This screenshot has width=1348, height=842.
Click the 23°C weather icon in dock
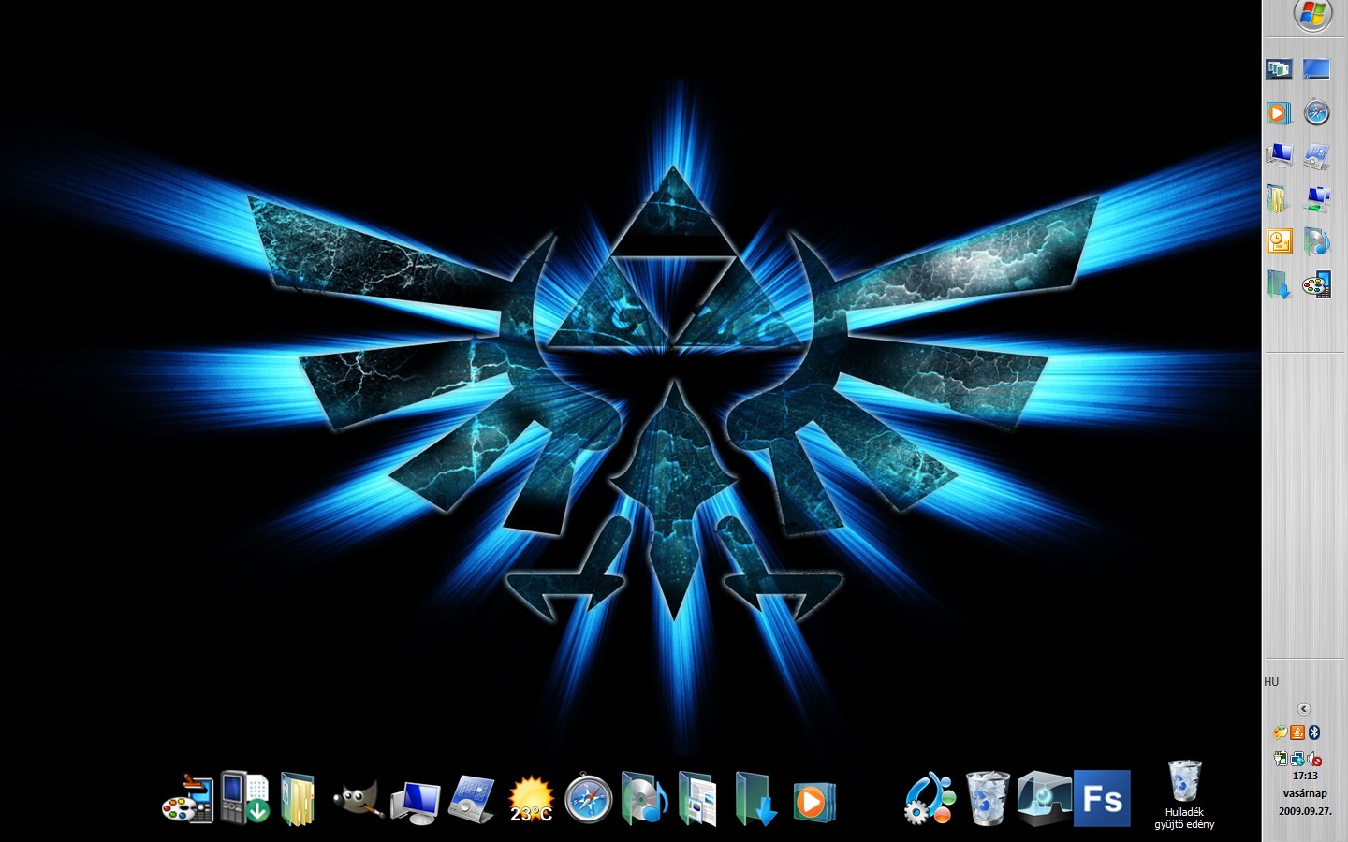(531, 800)
